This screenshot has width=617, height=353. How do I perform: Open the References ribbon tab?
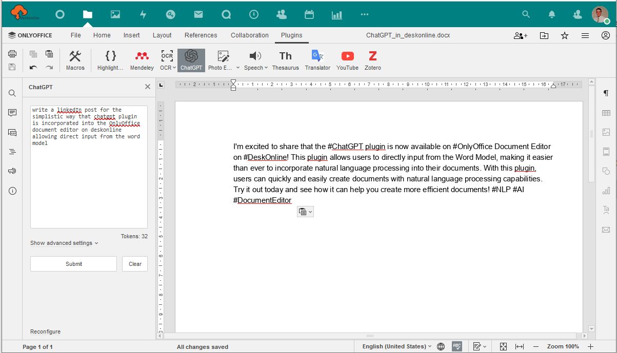click(x=201, y=35)
